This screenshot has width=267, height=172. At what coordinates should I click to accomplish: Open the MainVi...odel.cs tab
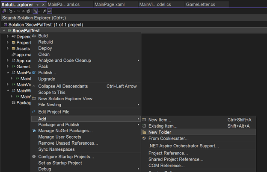point(161,4)
